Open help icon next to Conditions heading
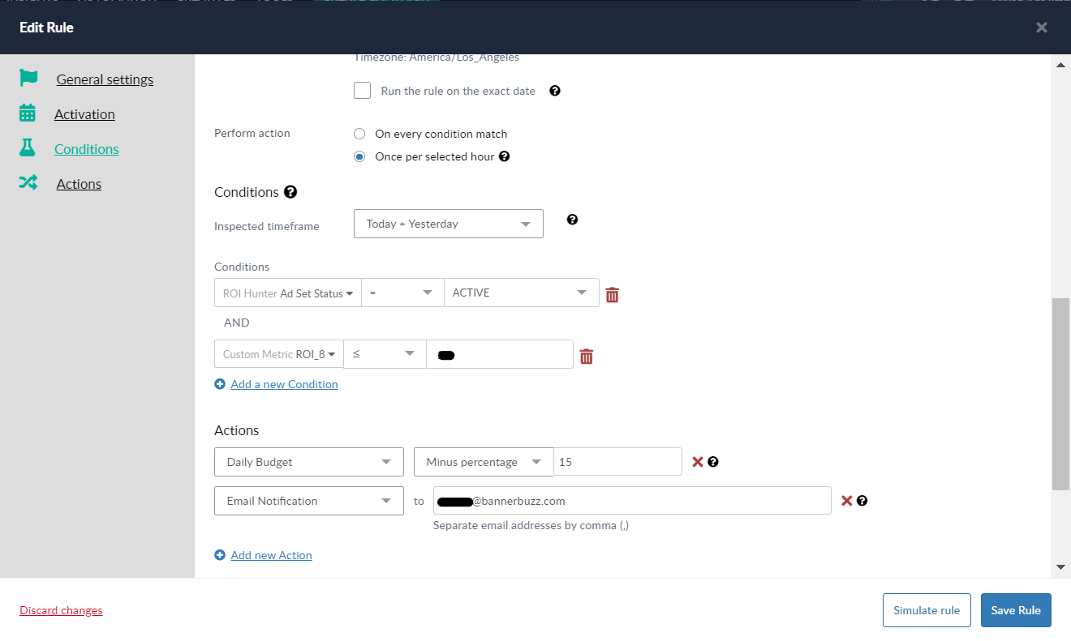This screenshot has width=1071, height=641. click(290, 192)
